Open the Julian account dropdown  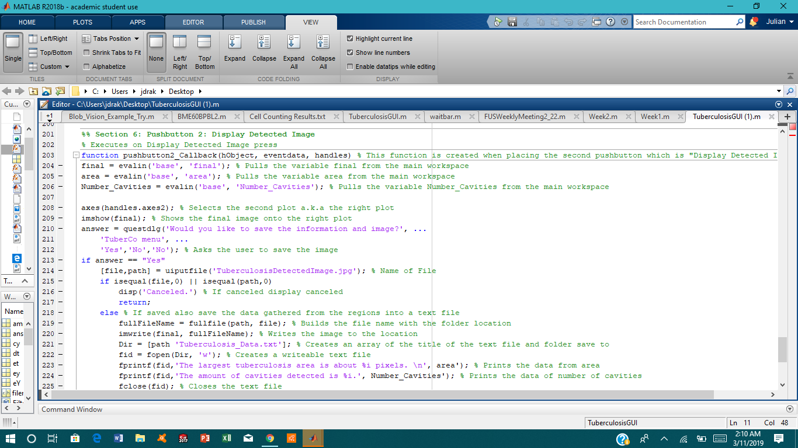(x=780, y=22)
